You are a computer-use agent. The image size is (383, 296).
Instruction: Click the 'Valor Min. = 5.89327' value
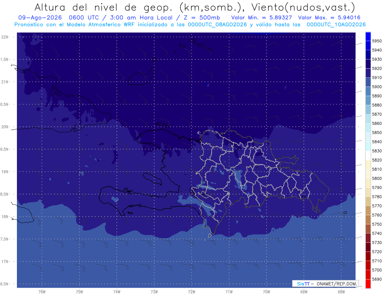(261, 18)
